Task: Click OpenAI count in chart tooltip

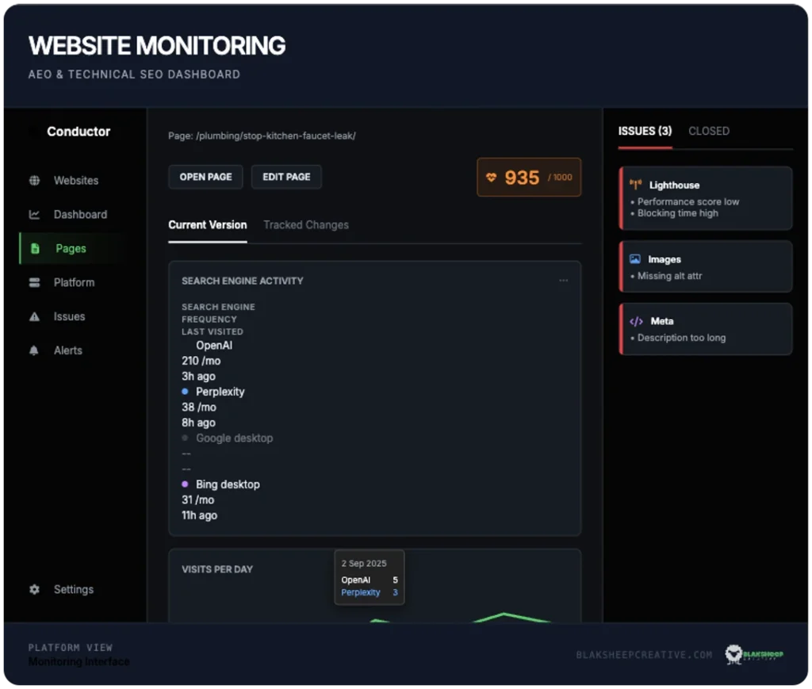Action: [395, 580]
